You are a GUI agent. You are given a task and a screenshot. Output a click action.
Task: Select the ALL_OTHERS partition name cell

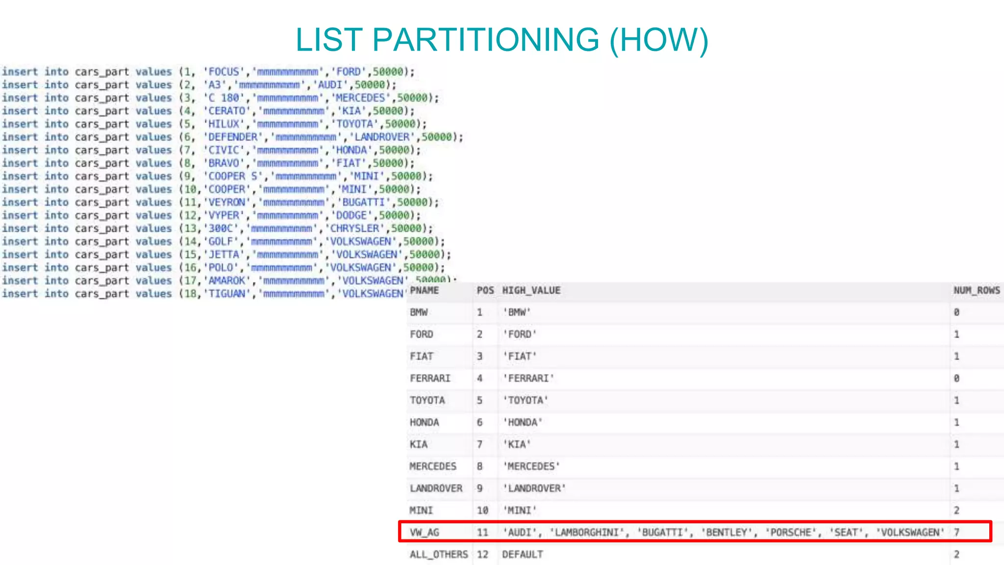click(x=439, y=555)
